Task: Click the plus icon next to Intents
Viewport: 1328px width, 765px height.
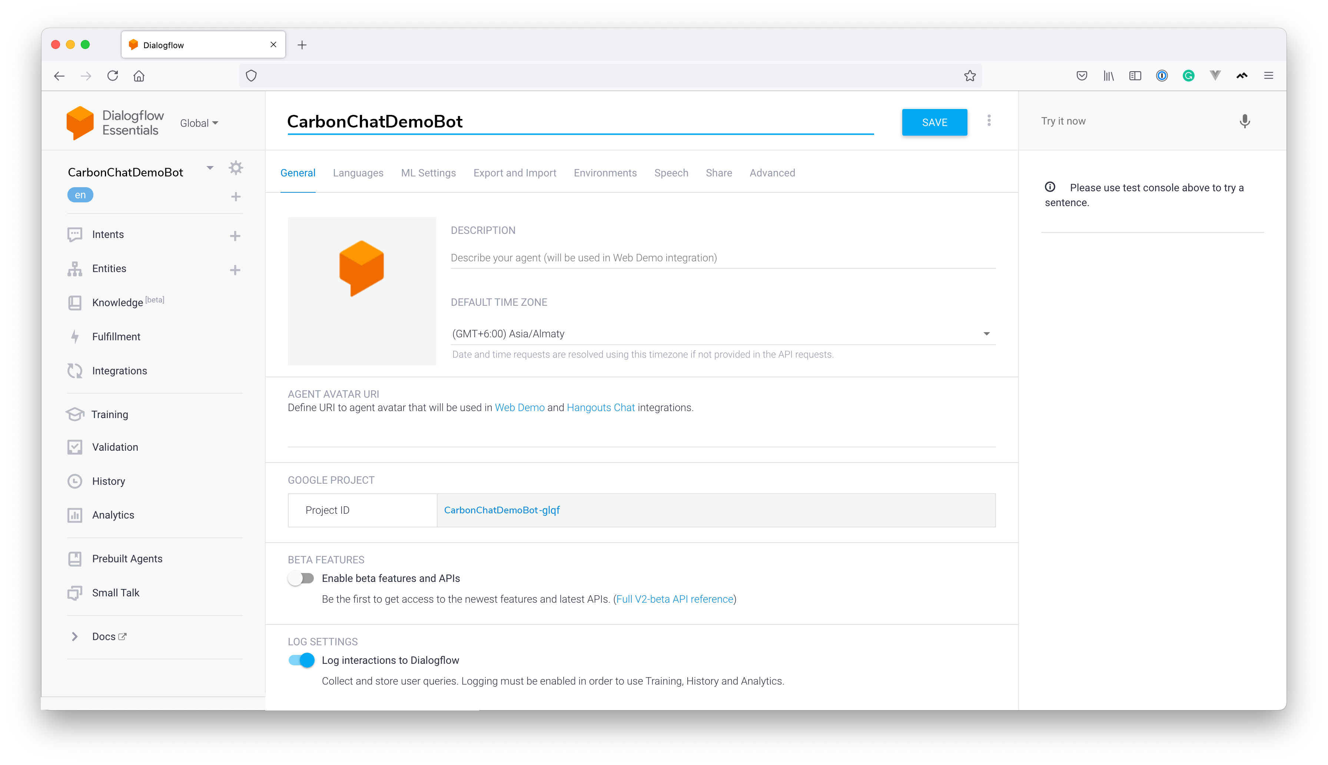Action: [x=235, y=236]
